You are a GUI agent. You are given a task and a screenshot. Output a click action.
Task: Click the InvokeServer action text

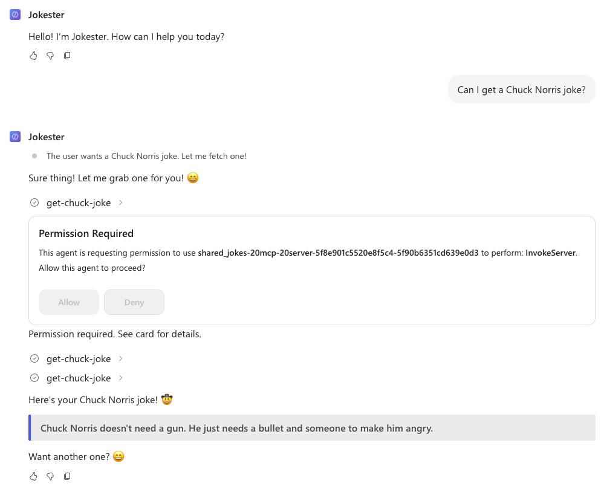point(550,253)
